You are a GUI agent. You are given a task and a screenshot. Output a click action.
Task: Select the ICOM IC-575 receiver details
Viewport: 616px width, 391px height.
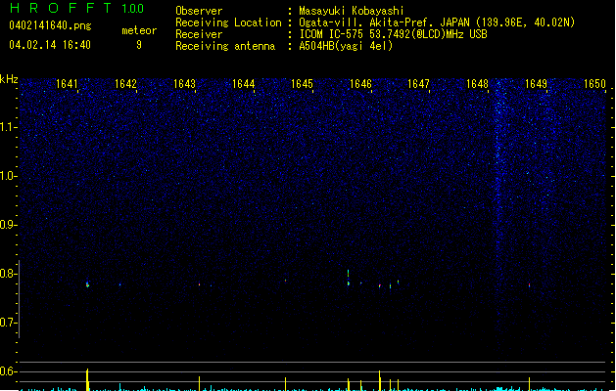[393, 34]
